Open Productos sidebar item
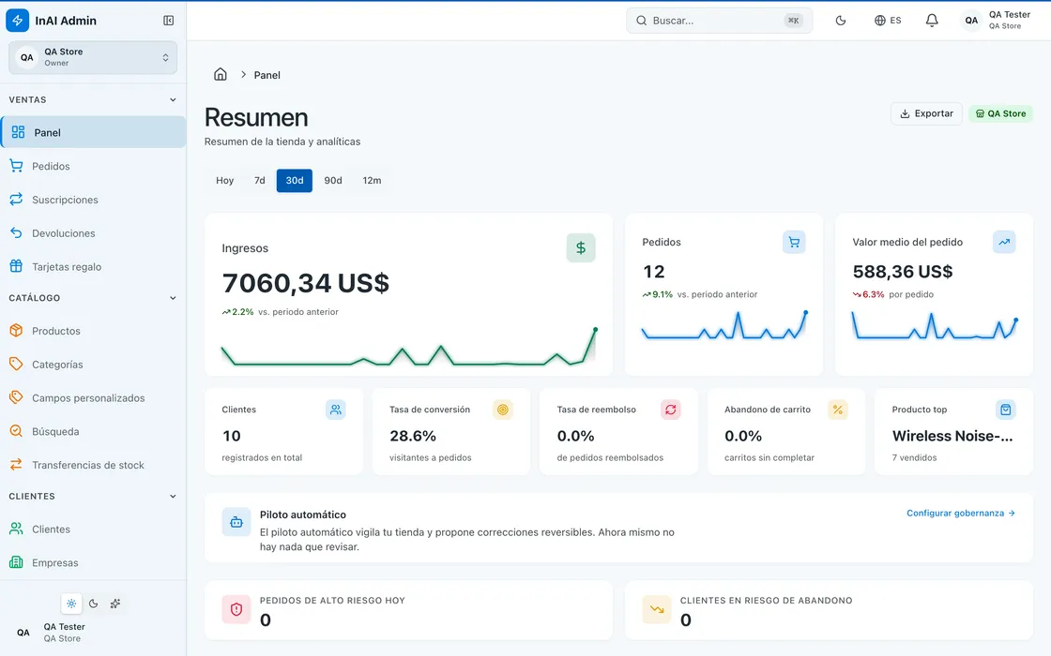1051x656 pixels. 93,331
